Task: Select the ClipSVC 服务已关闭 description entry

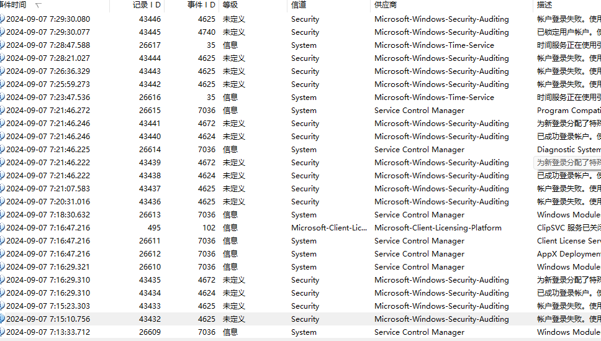Action: [567, 228]
